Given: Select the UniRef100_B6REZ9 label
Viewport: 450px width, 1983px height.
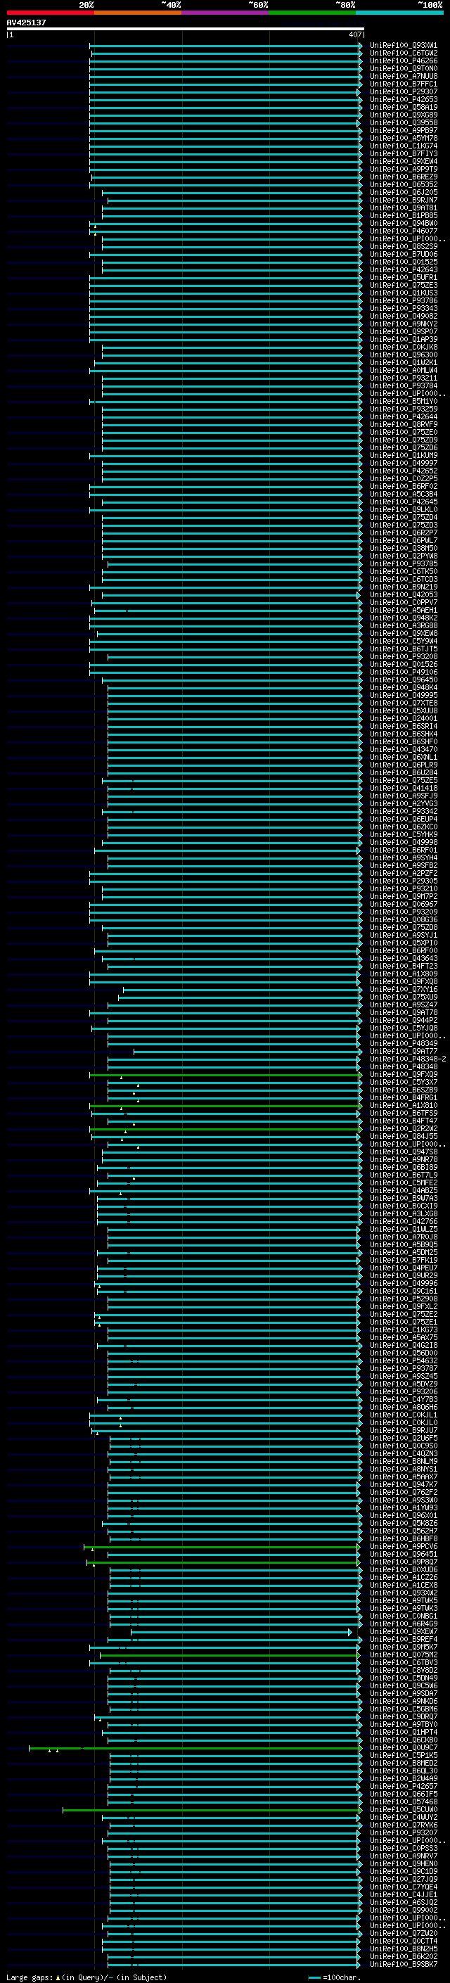Looking at the screenshot, I should [403, 177].
